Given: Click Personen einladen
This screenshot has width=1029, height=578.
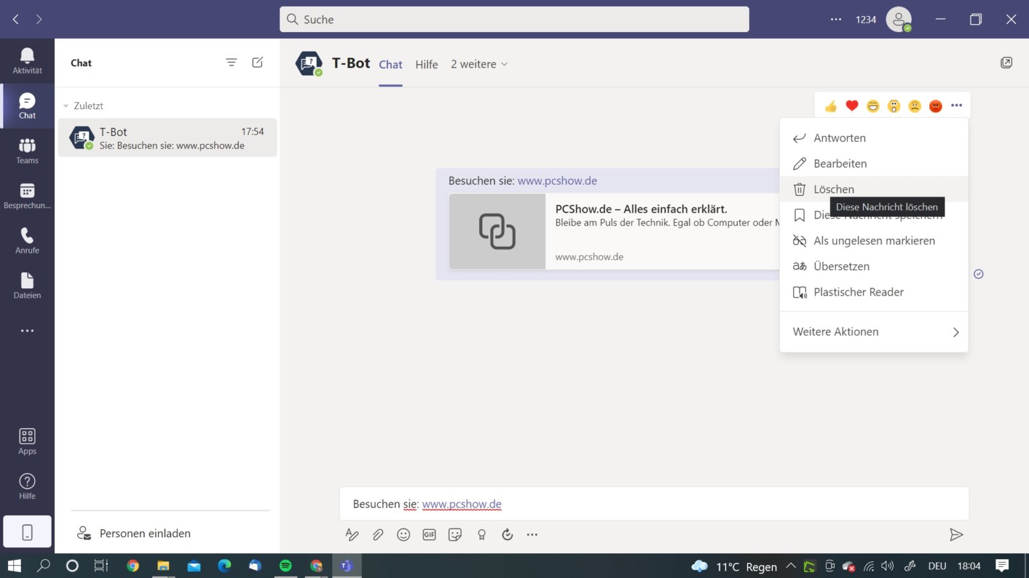Looking at the screenshot, I should 145,533.
